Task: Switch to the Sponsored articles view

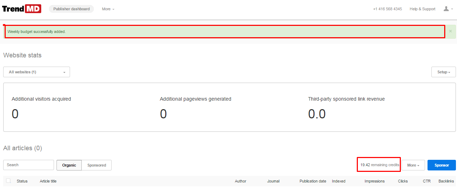Action: click(97, 165)
